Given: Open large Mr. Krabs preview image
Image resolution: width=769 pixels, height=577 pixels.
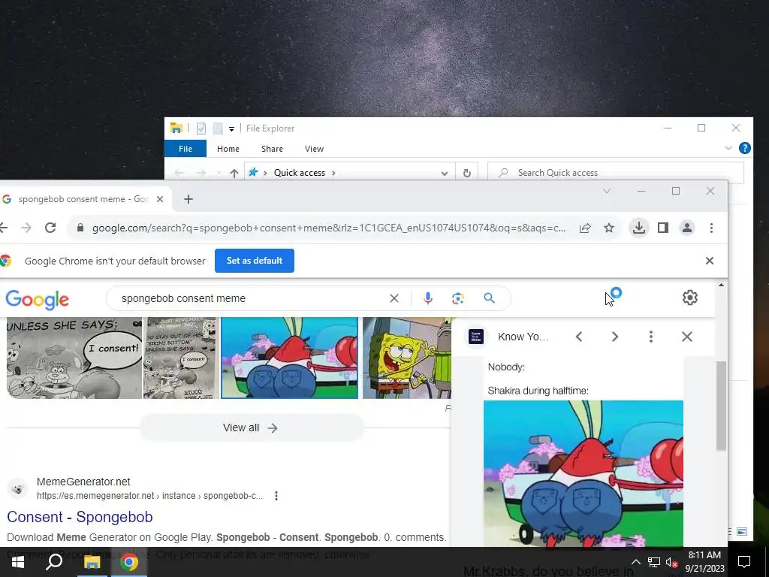Looking at the screenshot, I should click(583, 473).
